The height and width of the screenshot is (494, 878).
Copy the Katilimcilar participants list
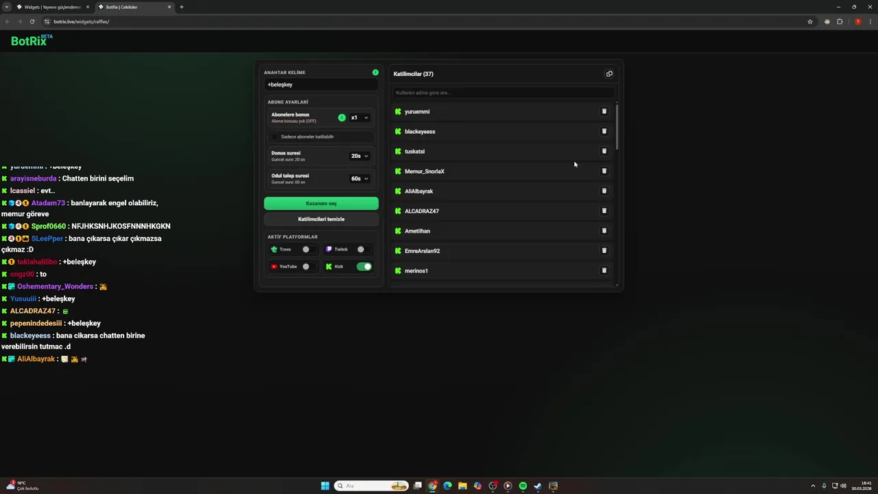tap(609, 74)
